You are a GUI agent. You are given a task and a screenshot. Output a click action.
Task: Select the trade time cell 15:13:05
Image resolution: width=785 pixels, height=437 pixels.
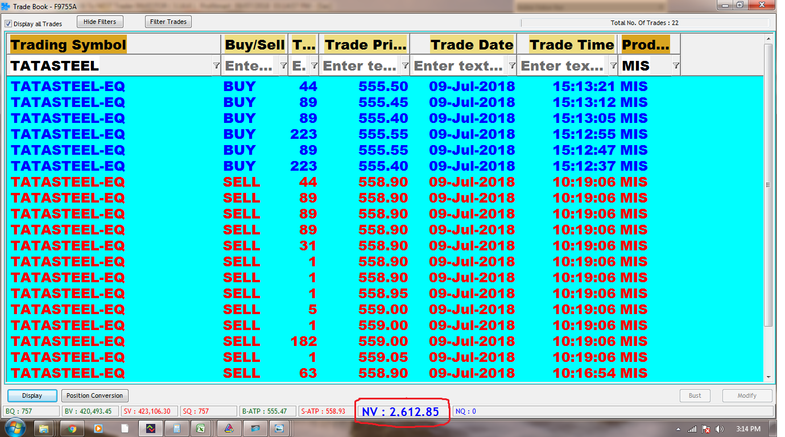pos(585,118)
